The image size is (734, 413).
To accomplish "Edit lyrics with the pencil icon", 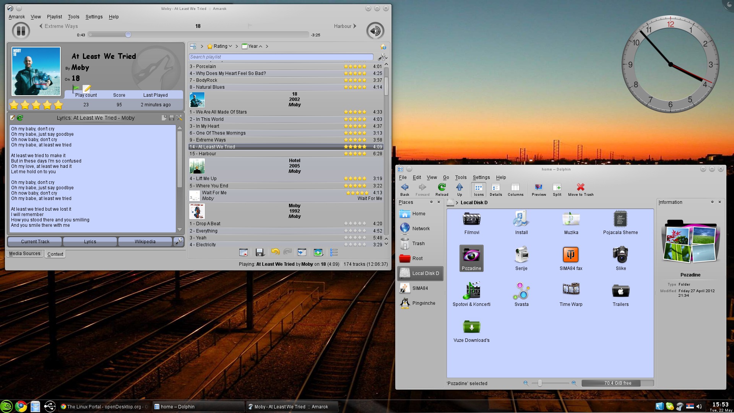I will tap(12, 118).
